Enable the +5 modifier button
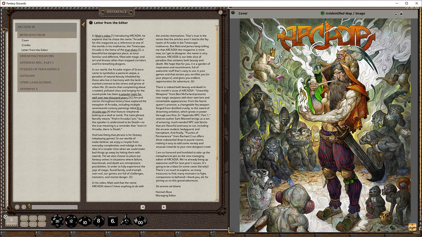This screenshot has height=237, width=422. (x=41, y=218)
